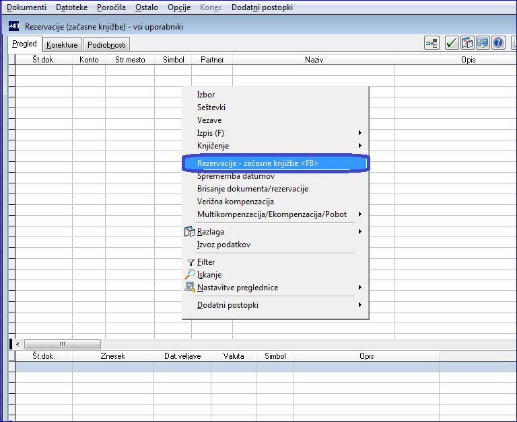Click the Filter funnel icon in the context menu
Image resolution: width=517 pixels, height=422 pixels.
coord(191,262)
